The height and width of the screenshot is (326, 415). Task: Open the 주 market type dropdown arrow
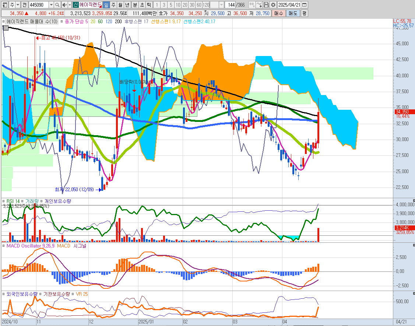pyautogui.click(x=18, y=5)
